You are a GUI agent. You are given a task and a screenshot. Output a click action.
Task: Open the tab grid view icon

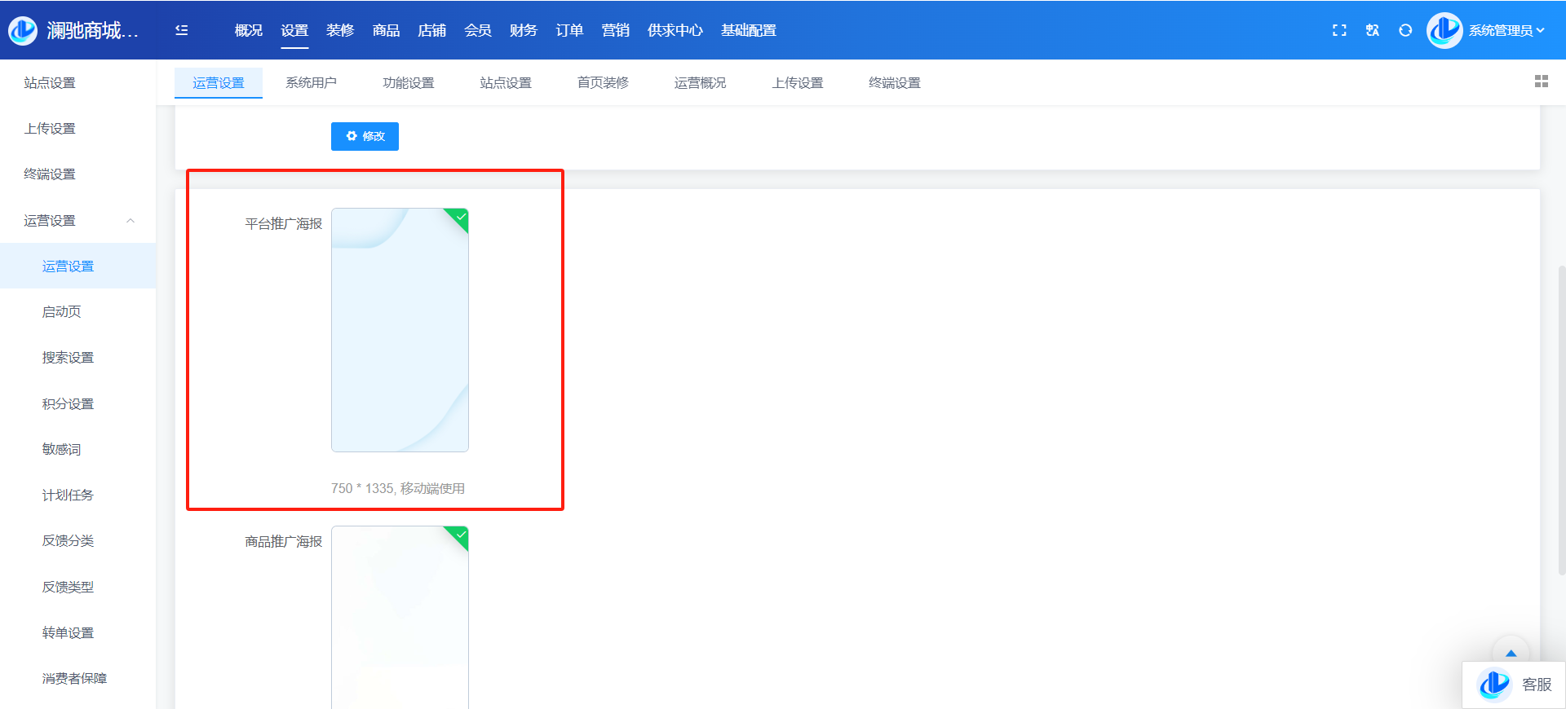pos(1541,81)
